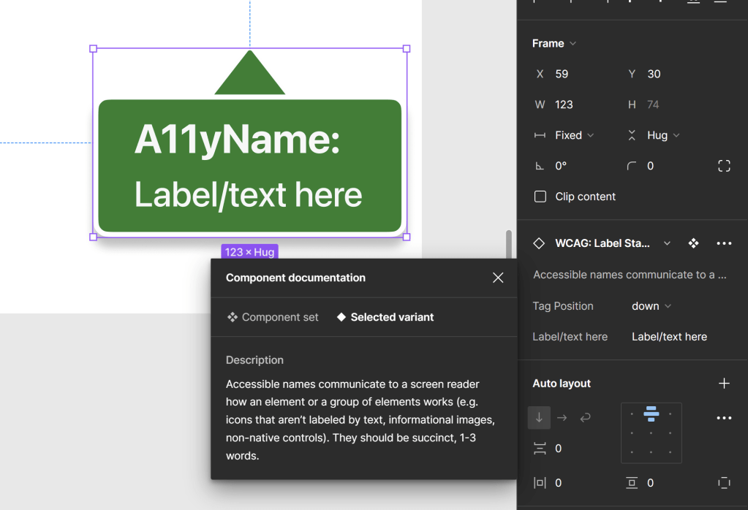748x510 pixels.
Task: Select the wrap layout direction icon
Action: tap(585, 418)
